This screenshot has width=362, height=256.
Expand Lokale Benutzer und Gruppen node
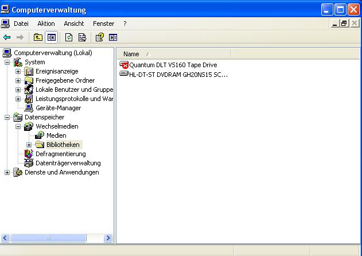(x=18, y=90)
